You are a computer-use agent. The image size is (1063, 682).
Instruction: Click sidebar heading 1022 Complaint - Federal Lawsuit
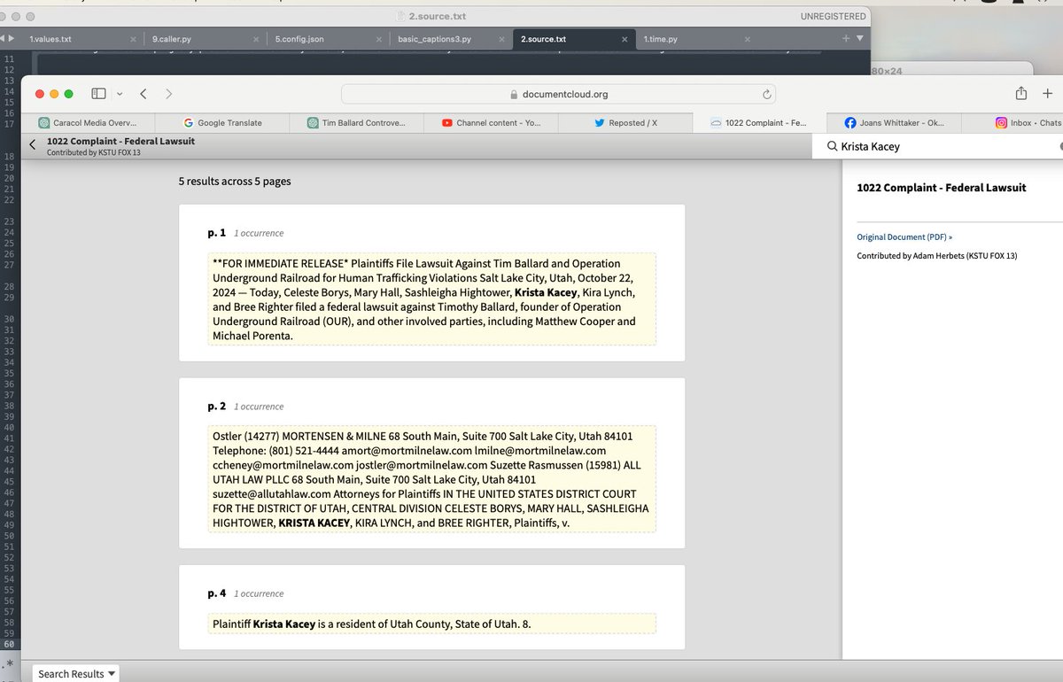(942, 188)
